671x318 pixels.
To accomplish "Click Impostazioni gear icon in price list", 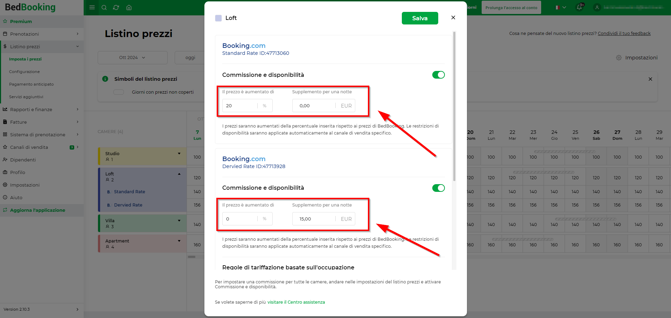I will (x=619, y=58).
